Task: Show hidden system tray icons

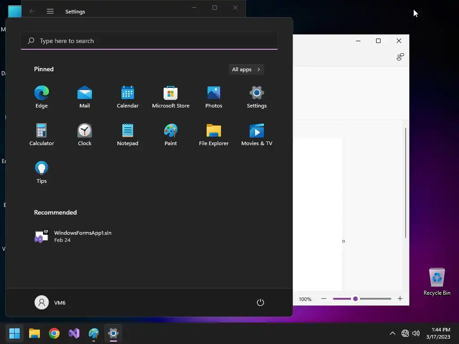Action: (x=393, y=333)
